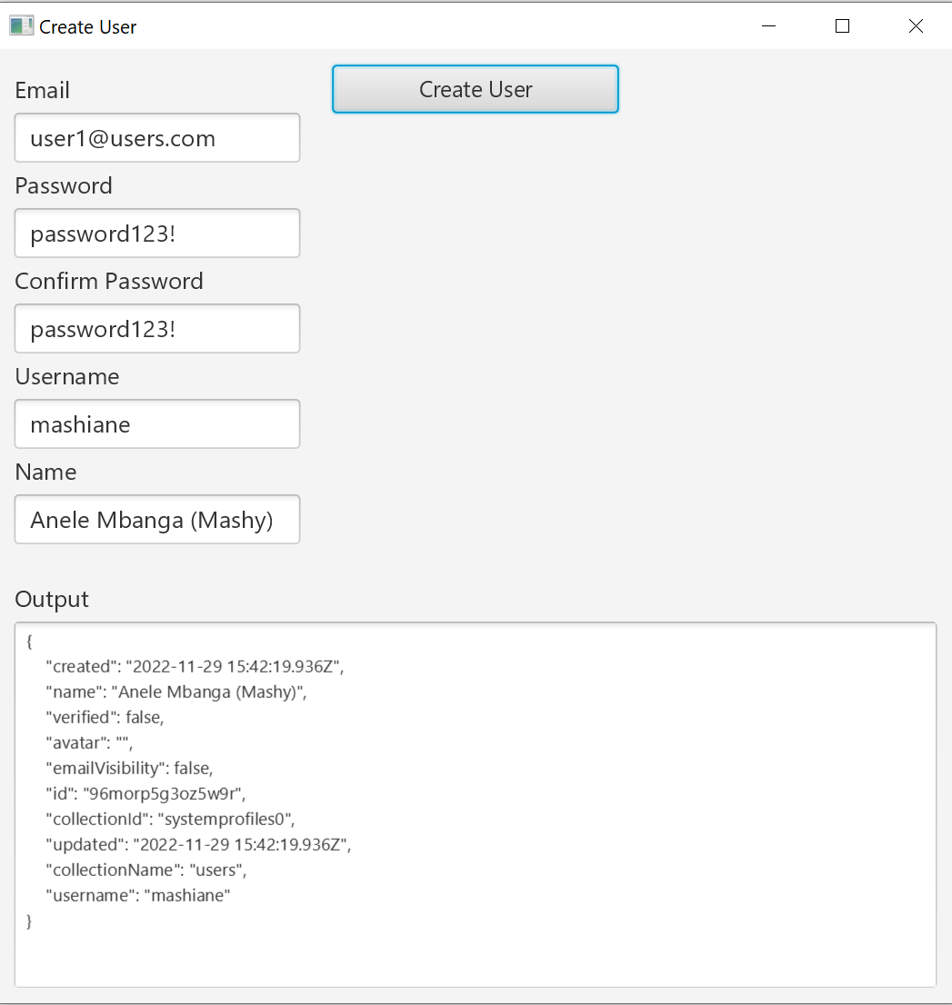Click the Email label

pyautogui.click(x=43, y=91)
